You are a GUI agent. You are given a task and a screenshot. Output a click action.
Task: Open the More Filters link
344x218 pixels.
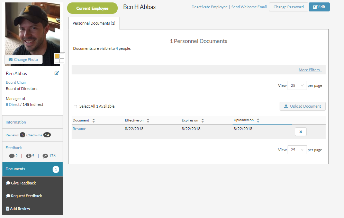[x=310, y=70]
